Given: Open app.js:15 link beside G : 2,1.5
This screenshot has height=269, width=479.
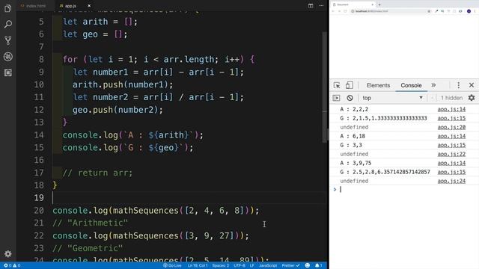Looking at the screenshot, I should pyautogui.click(x=451, y=118).
